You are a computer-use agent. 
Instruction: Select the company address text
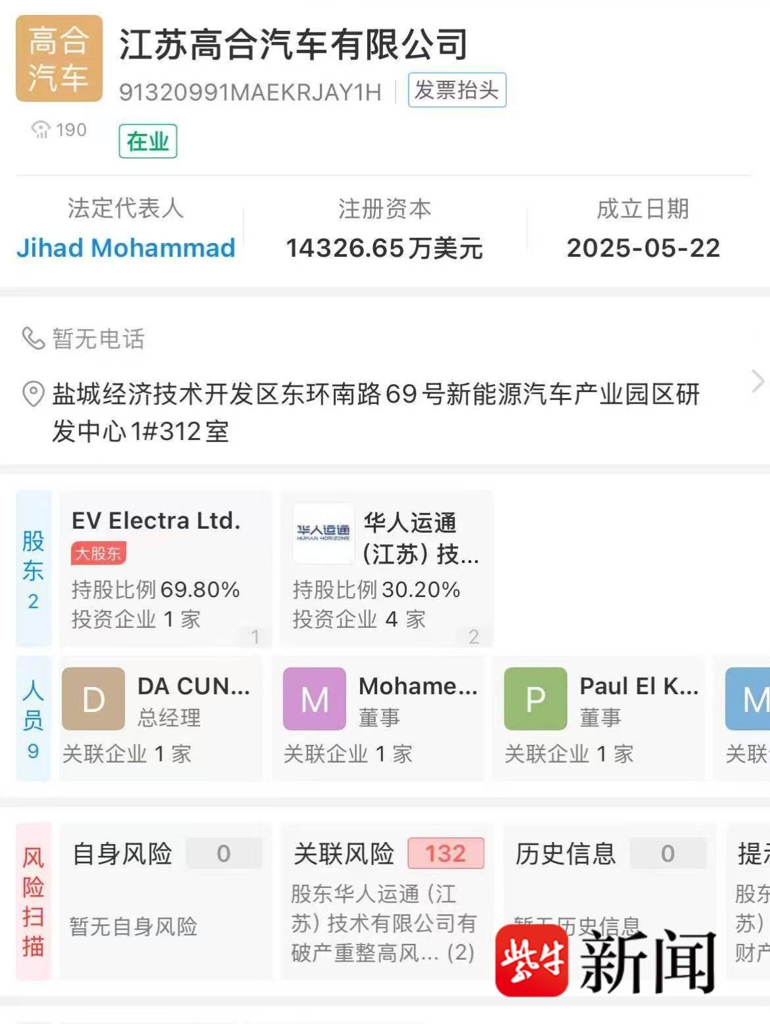(x=376, y=412)
